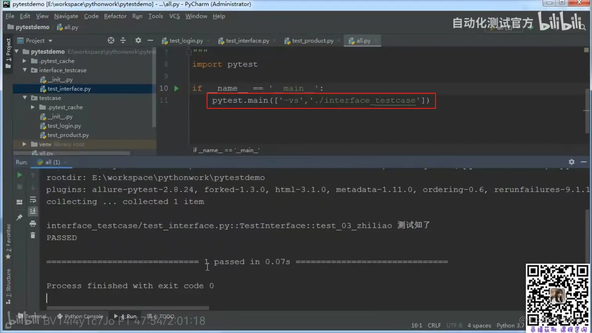Select test_product.py in the project tree
592x333 pixels.
(68, 135)
